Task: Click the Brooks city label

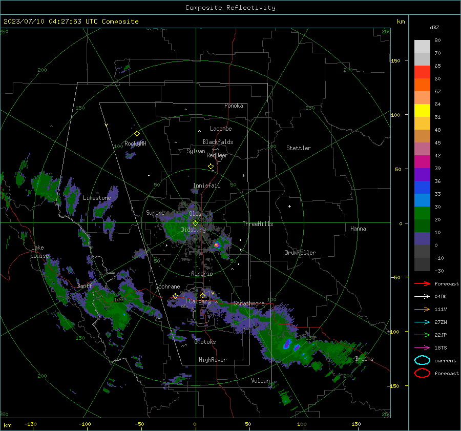Action: click(x=364, y=359)
